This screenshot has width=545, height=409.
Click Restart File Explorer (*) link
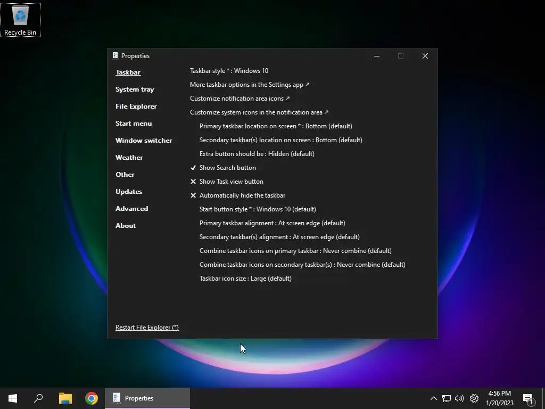tap(147, 328)
